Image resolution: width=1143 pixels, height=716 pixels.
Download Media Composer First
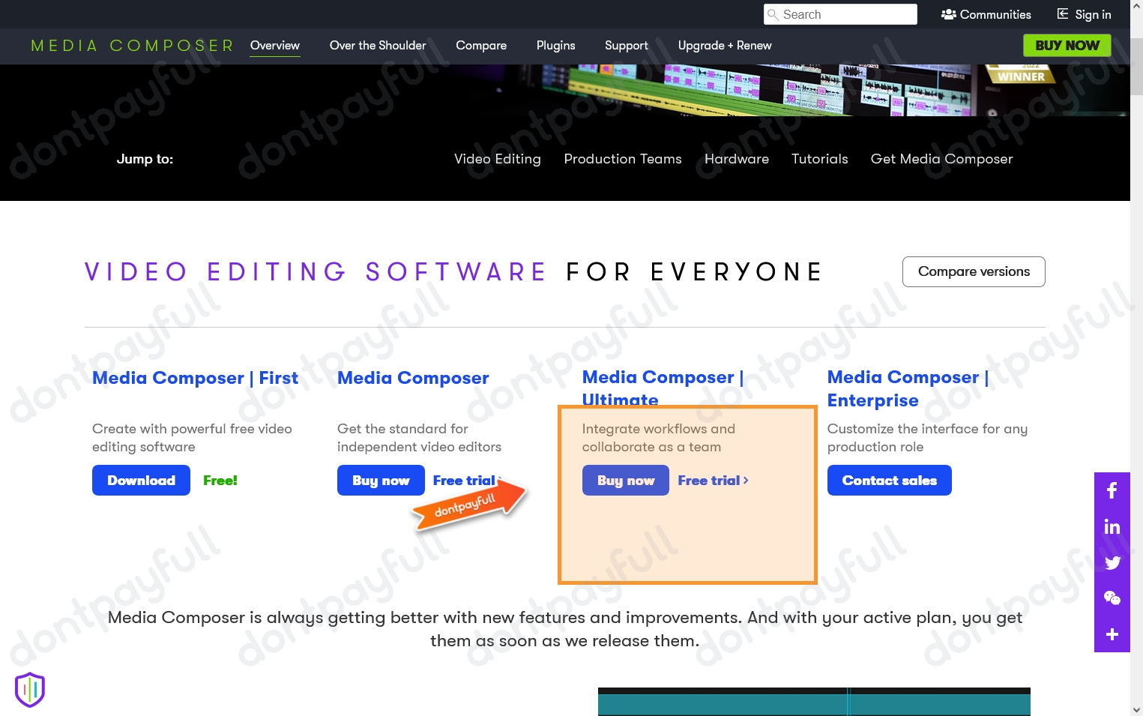[141, 480]
